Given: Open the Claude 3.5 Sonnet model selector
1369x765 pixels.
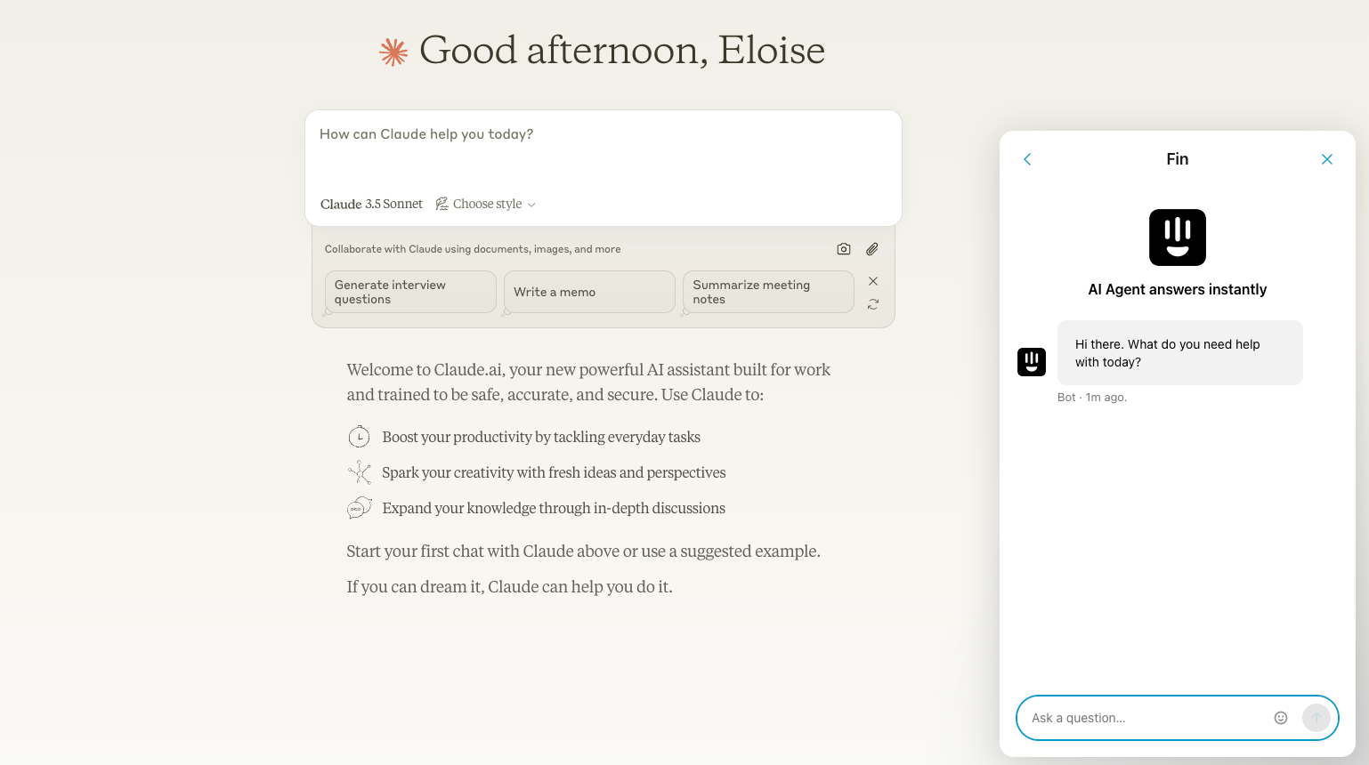Looking at the screenshot, I should click(x=371, y=205).
